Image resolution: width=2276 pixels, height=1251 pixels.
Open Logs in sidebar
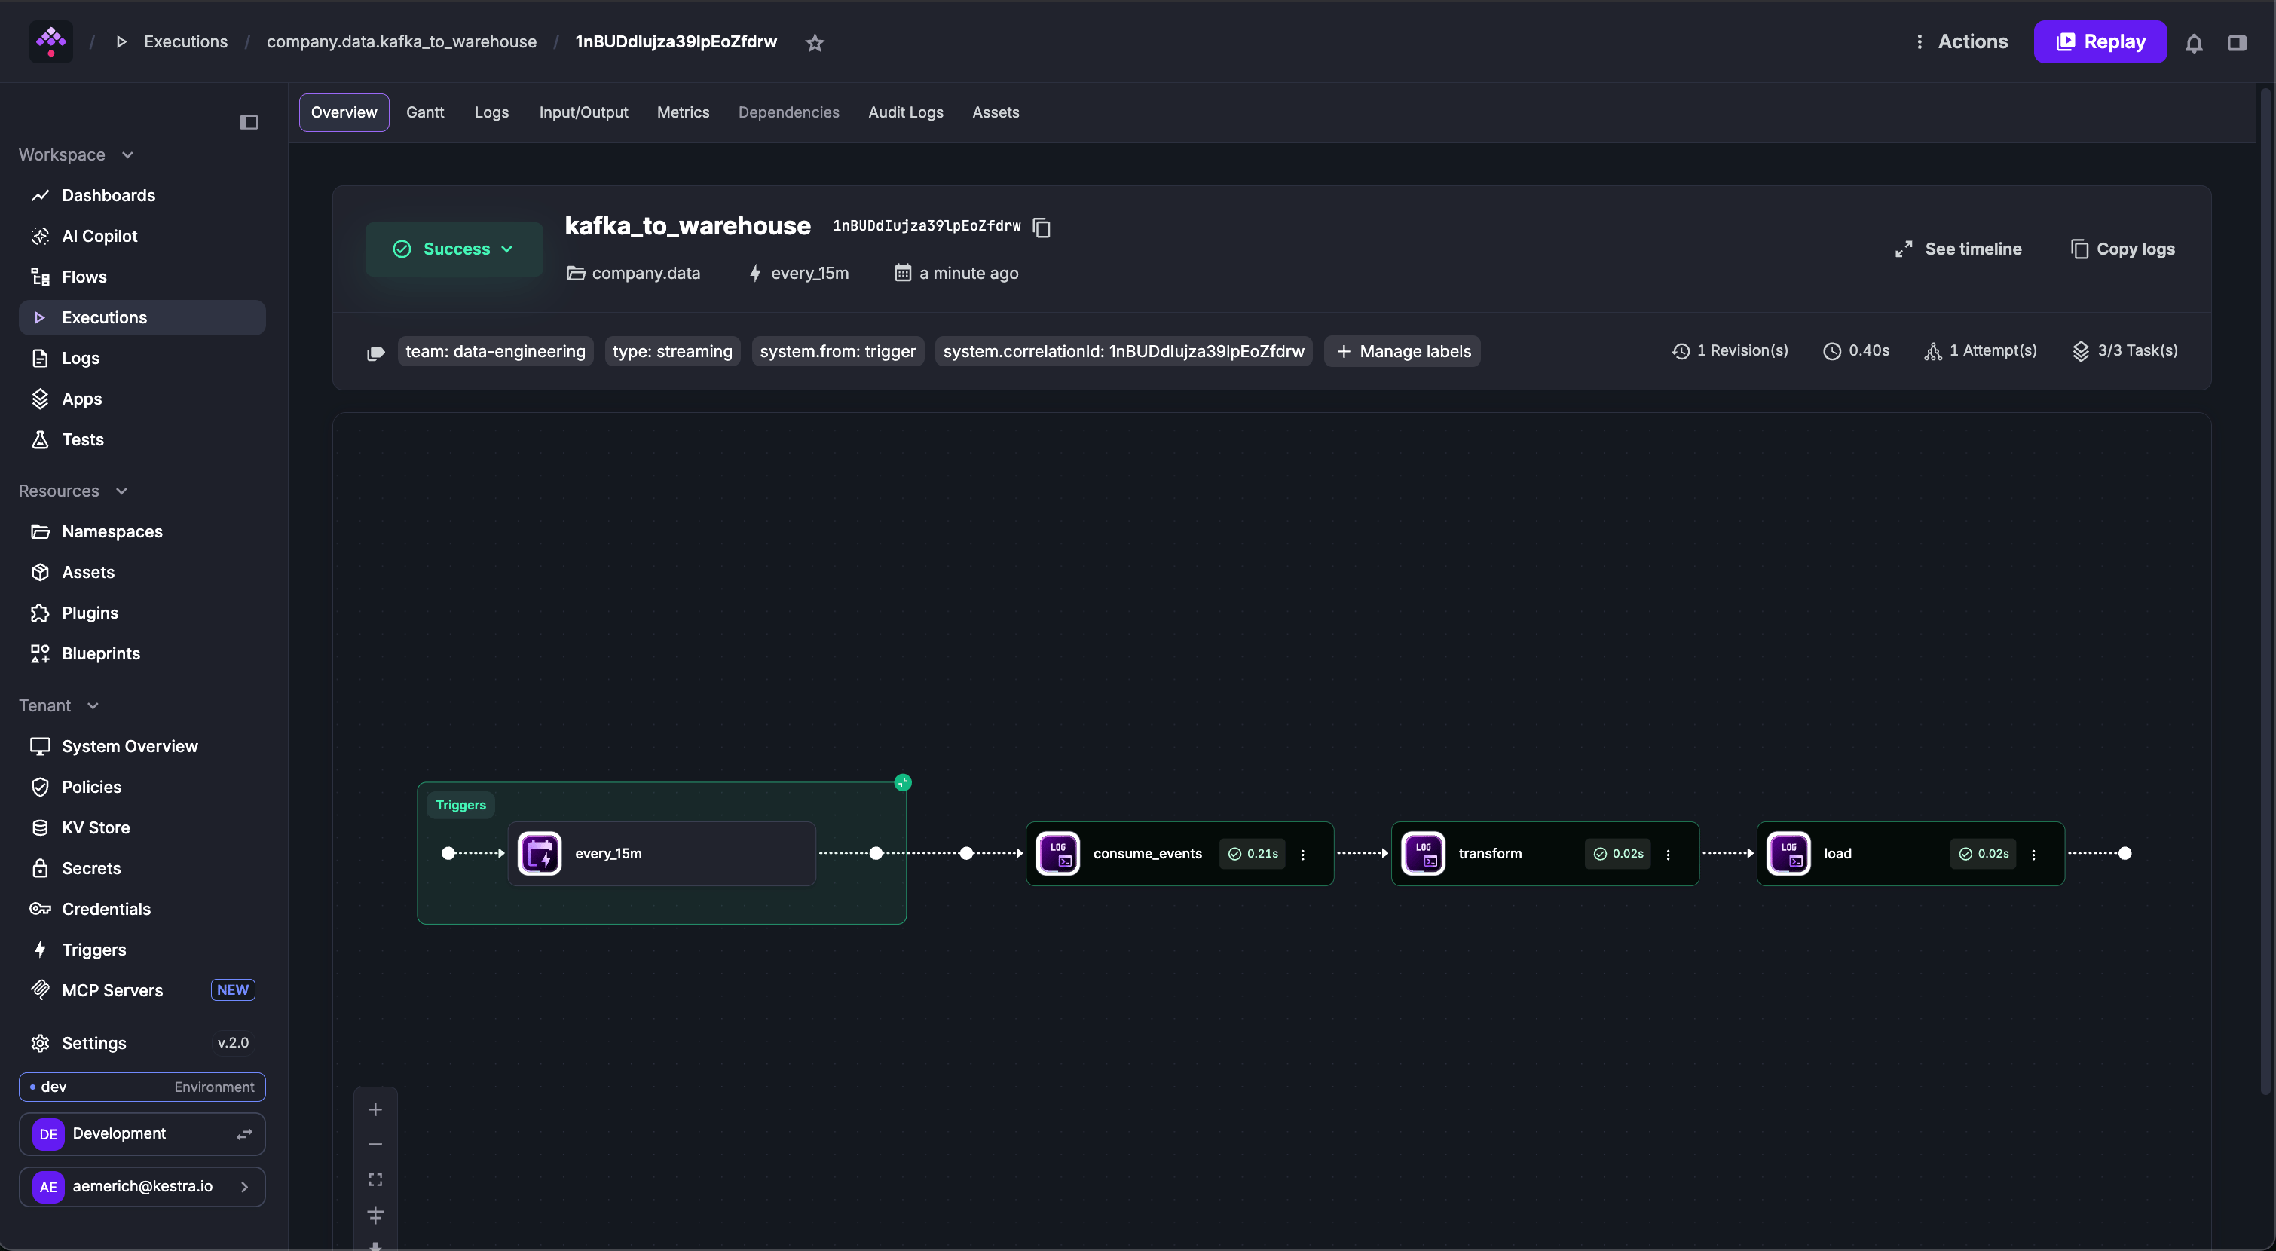click(142, 358)
